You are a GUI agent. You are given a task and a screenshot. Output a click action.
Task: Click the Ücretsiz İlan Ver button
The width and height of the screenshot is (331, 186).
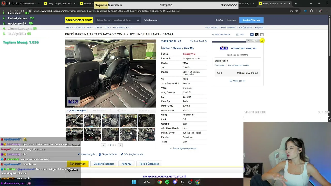[251, 20]
